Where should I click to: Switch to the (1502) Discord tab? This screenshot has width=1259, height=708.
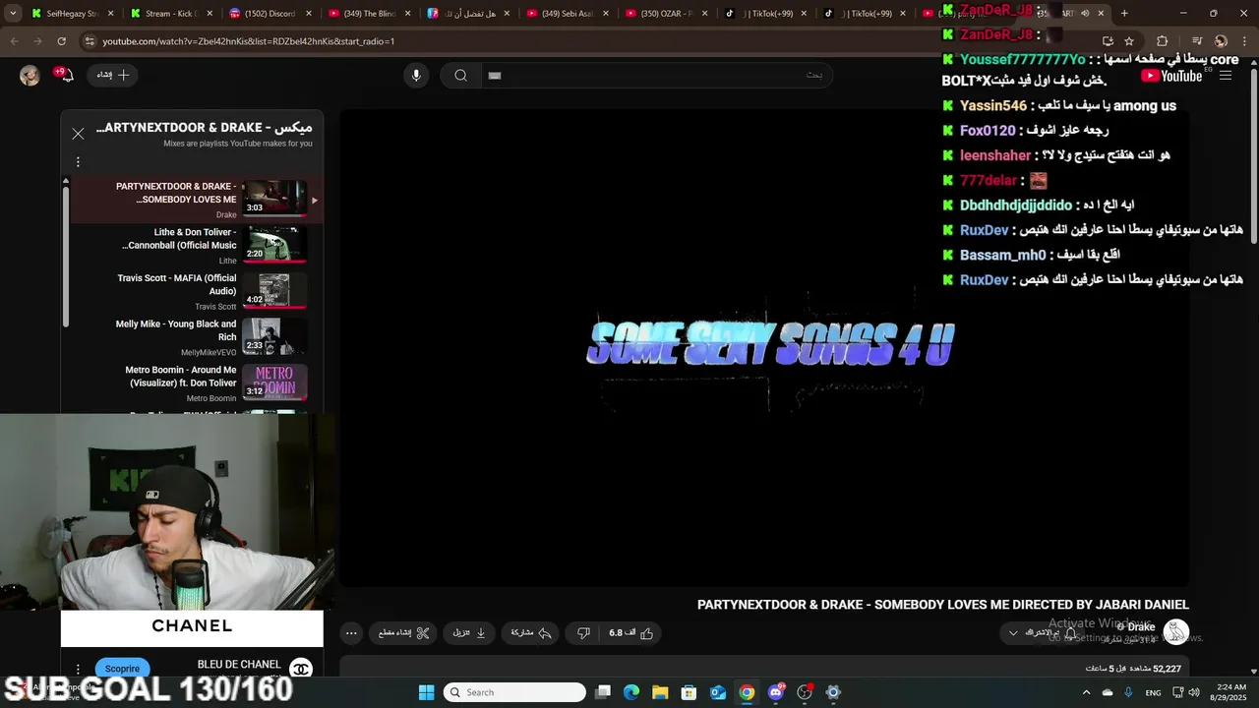pyautogui.click(x=269, y=14)
